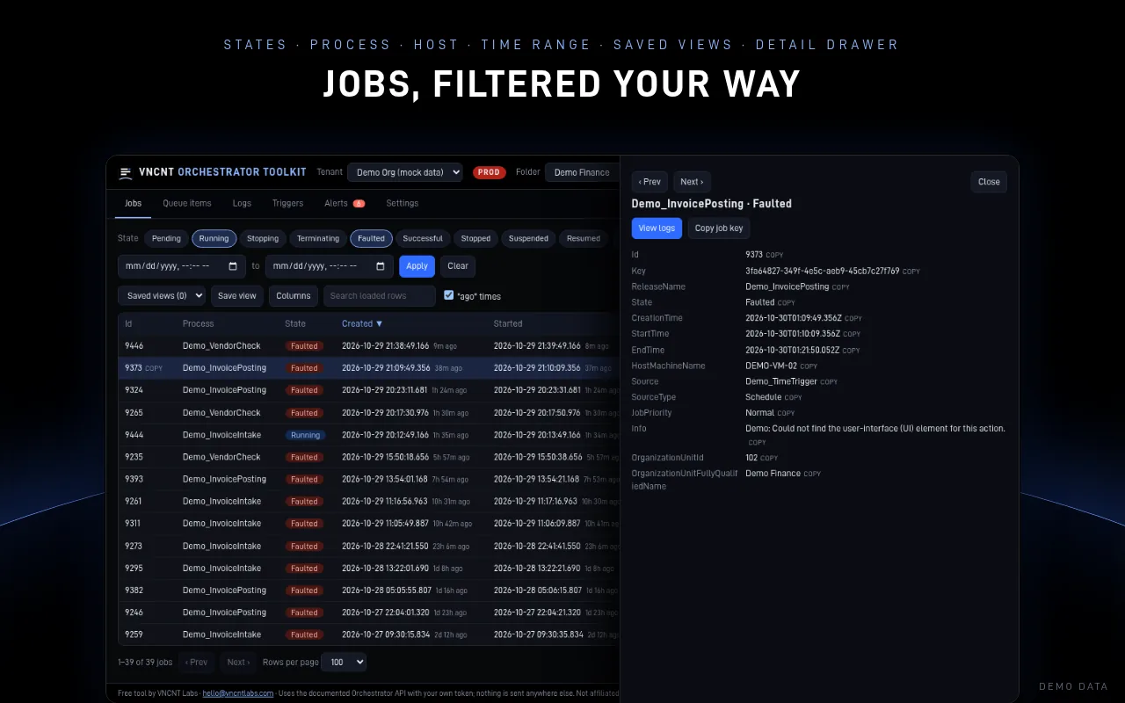Go to the Triggers tab
The image size is (1125, 703).
tap(287, 203)
